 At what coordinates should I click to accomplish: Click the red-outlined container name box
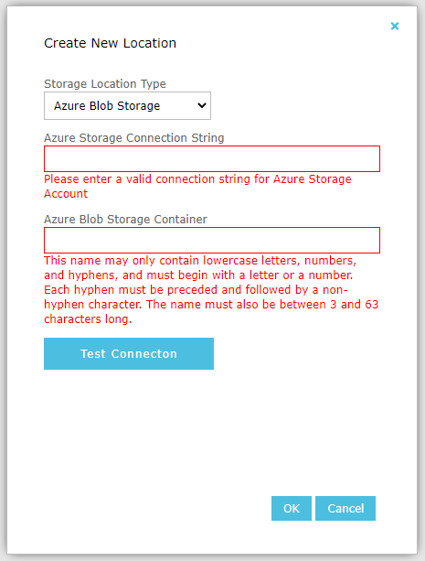coord(212,240)
